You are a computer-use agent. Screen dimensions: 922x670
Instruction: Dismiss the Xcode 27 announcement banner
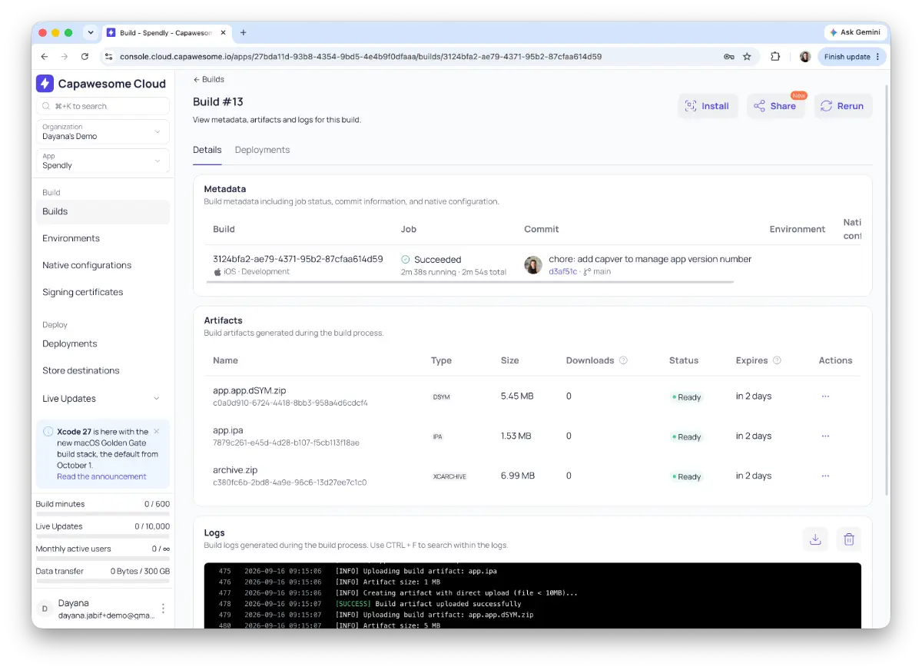(x=157, y=431)
